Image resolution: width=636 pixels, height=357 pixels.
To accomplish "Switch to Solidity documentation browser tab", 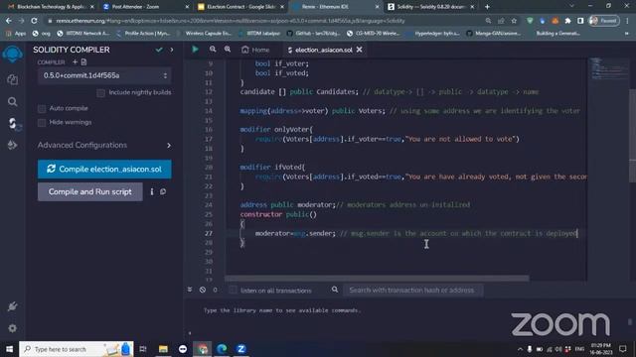I will (x=431, y=7).
